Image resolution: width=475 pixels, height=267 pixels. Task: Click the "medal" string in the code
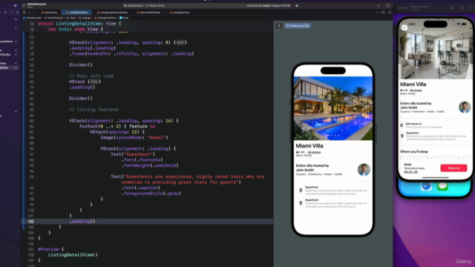click(157, 137)
